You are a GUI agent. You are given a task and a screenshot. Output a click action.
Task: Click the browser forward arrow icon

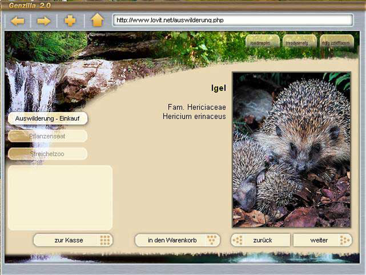tap(44, 21)
